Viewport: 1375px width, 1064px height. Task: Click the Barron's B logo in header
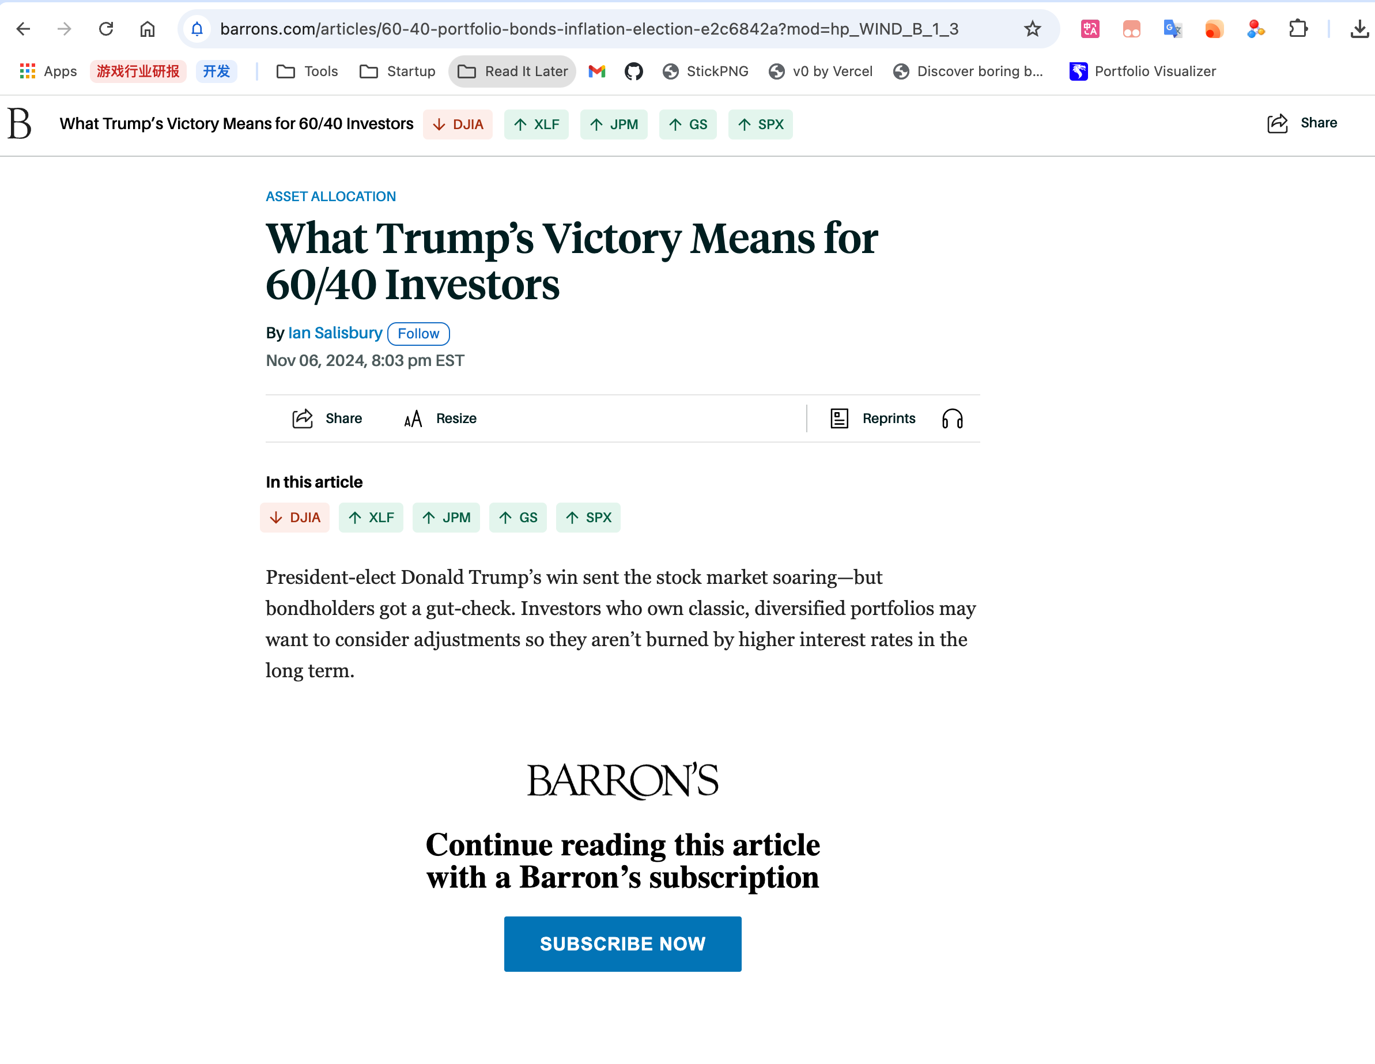click(20, 123)
